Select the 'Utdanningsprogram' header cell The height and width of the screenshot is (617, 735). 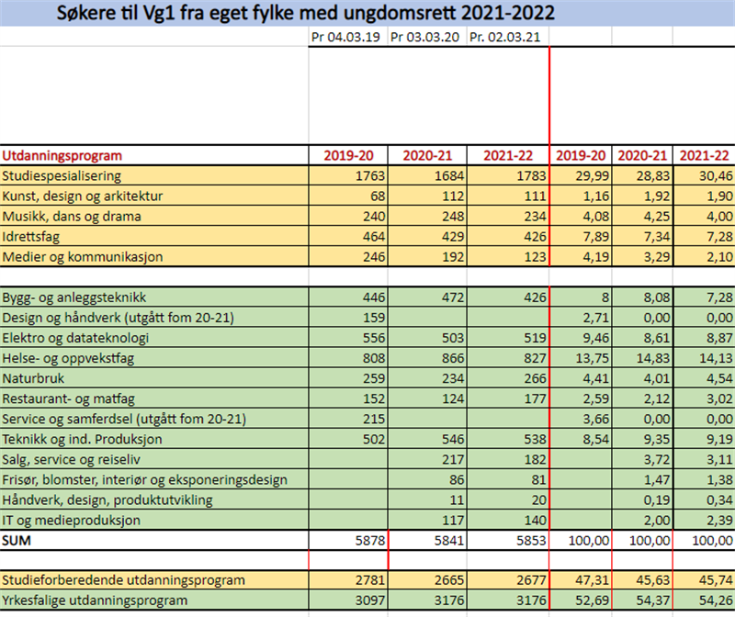coord(62,156)
